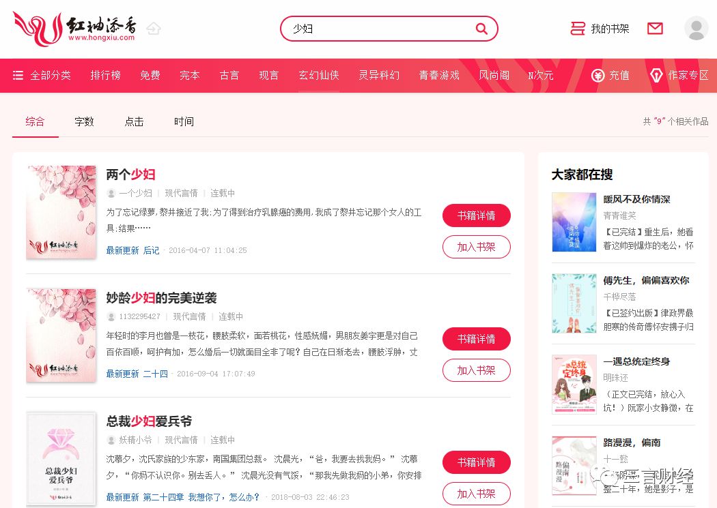Sort results by 时间 tab
This screenshot has width=717, height=508.
(x=184, y=121)
